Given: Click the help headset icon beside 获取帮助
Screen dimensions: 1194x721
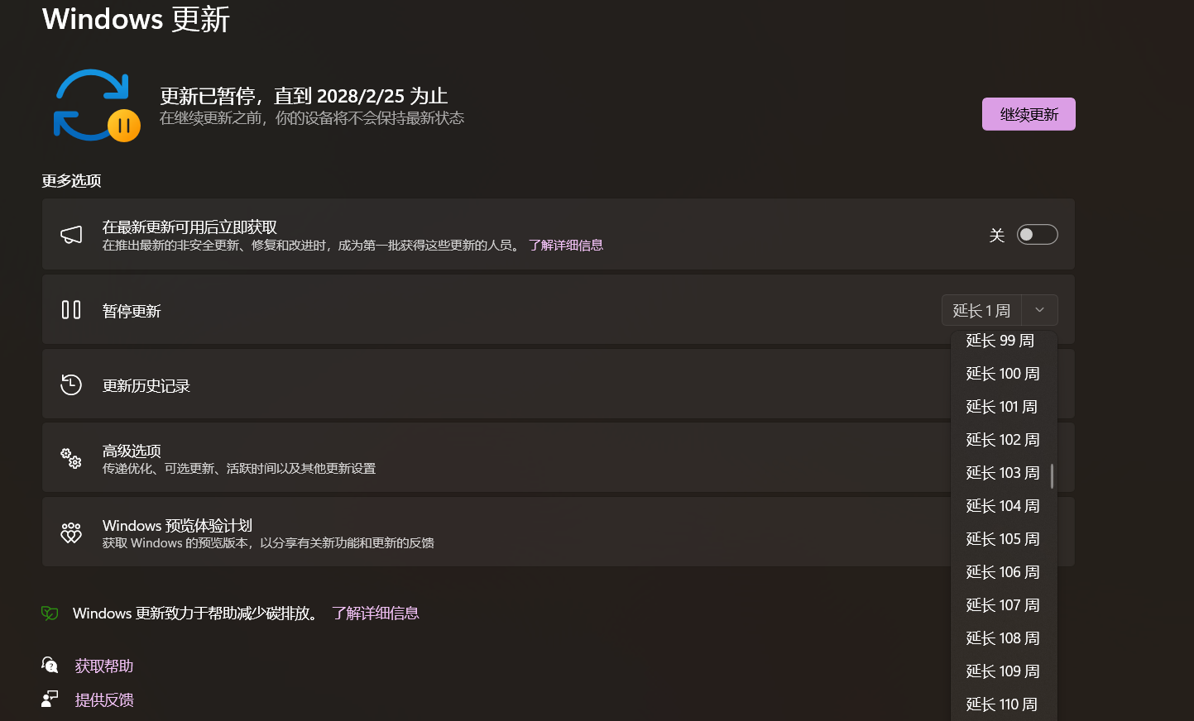Looking at the screenshot, I should click(x=50, y=665).
